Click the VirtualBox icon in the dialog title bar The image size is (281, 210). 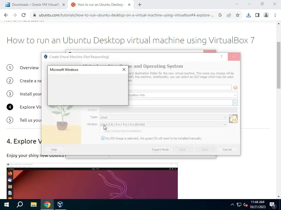click(x=46, y=57)
